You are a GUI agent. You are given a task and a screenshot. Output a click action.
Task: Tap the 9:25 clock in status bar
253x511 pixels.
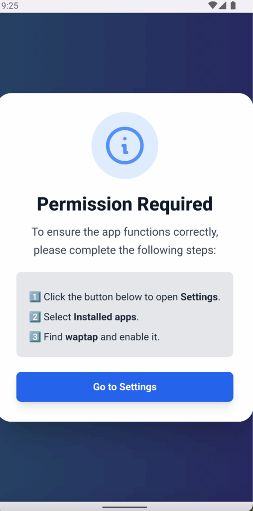[9, 5]
